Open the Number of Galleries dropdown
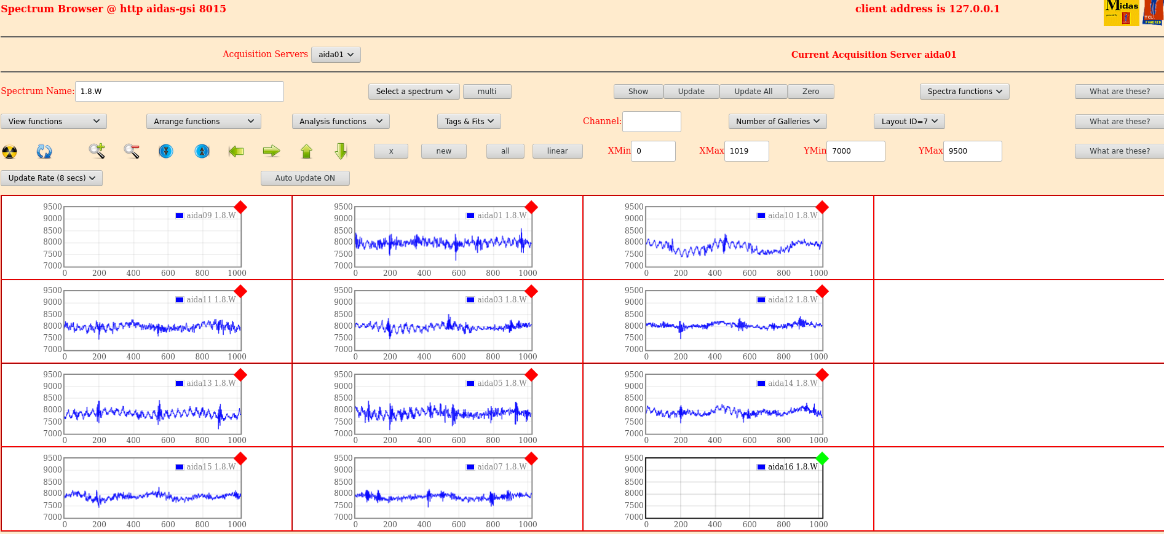Image resolution: width=1164 pixels, height=534 pixels. (777, 122)
